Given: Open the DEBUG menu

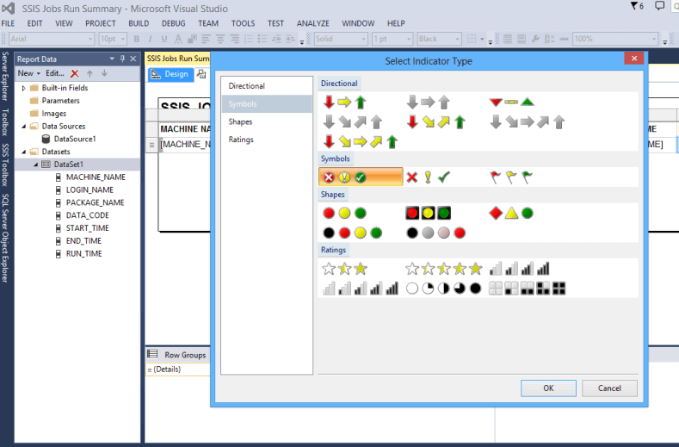Looking at the screenshot, I should [x=174, y=23].
